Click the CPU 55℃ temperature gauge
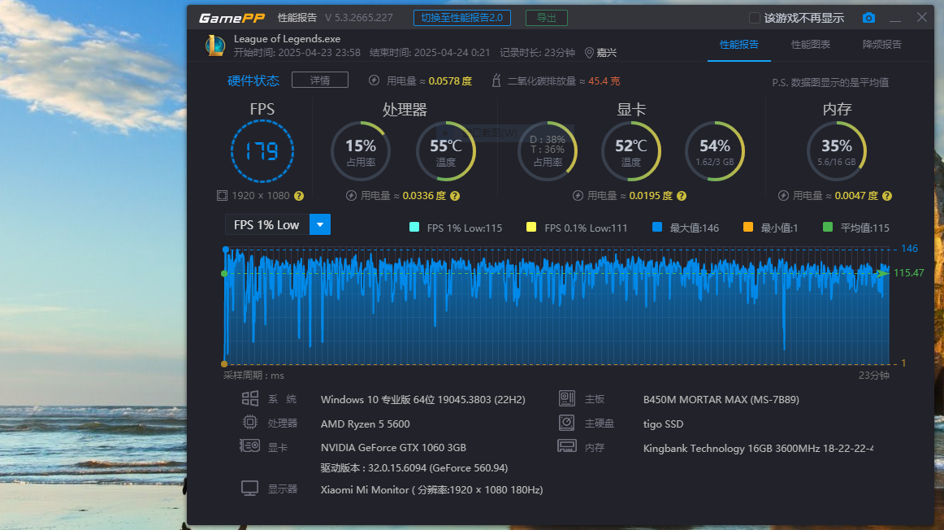This screenshot has height=530, width=944. [445, 151]
